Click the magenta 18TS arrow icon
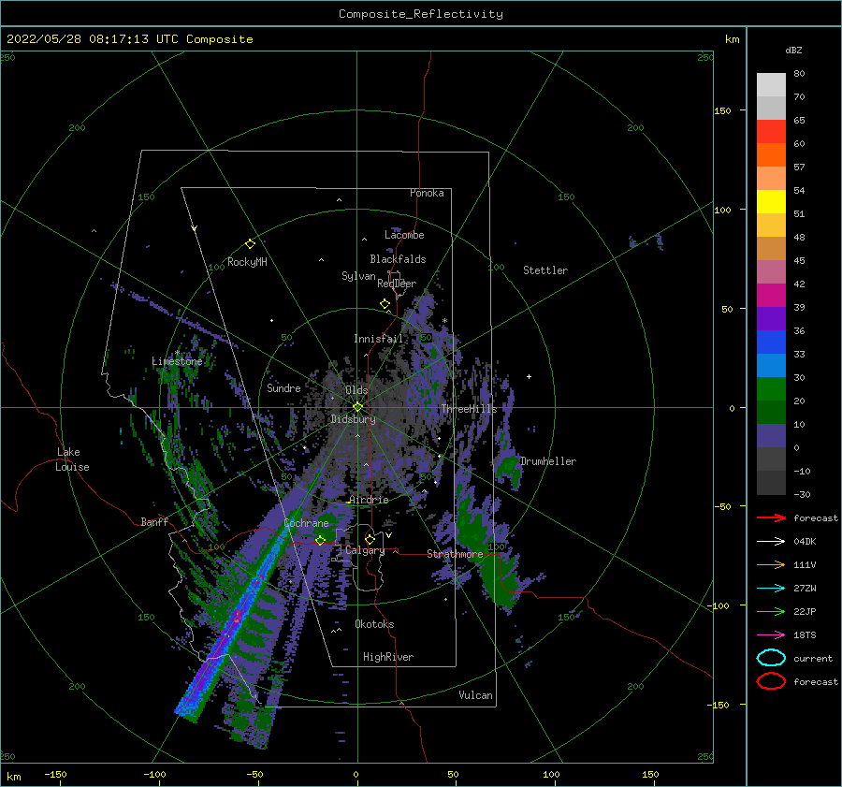Image resolution: width=842 pixels, height=787 pixels. (771, 635)
